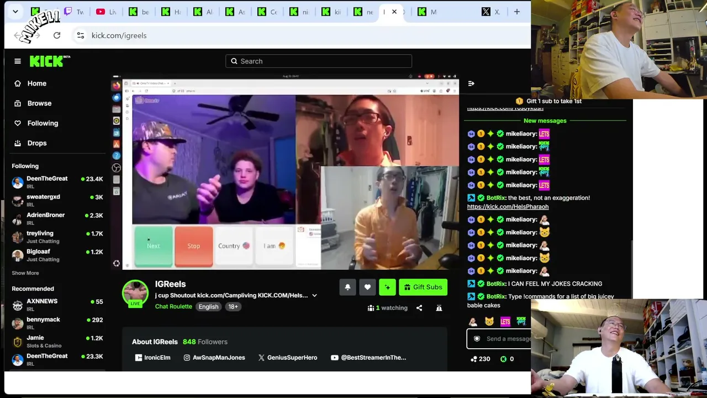Toggle follow with the heart button

367,287
